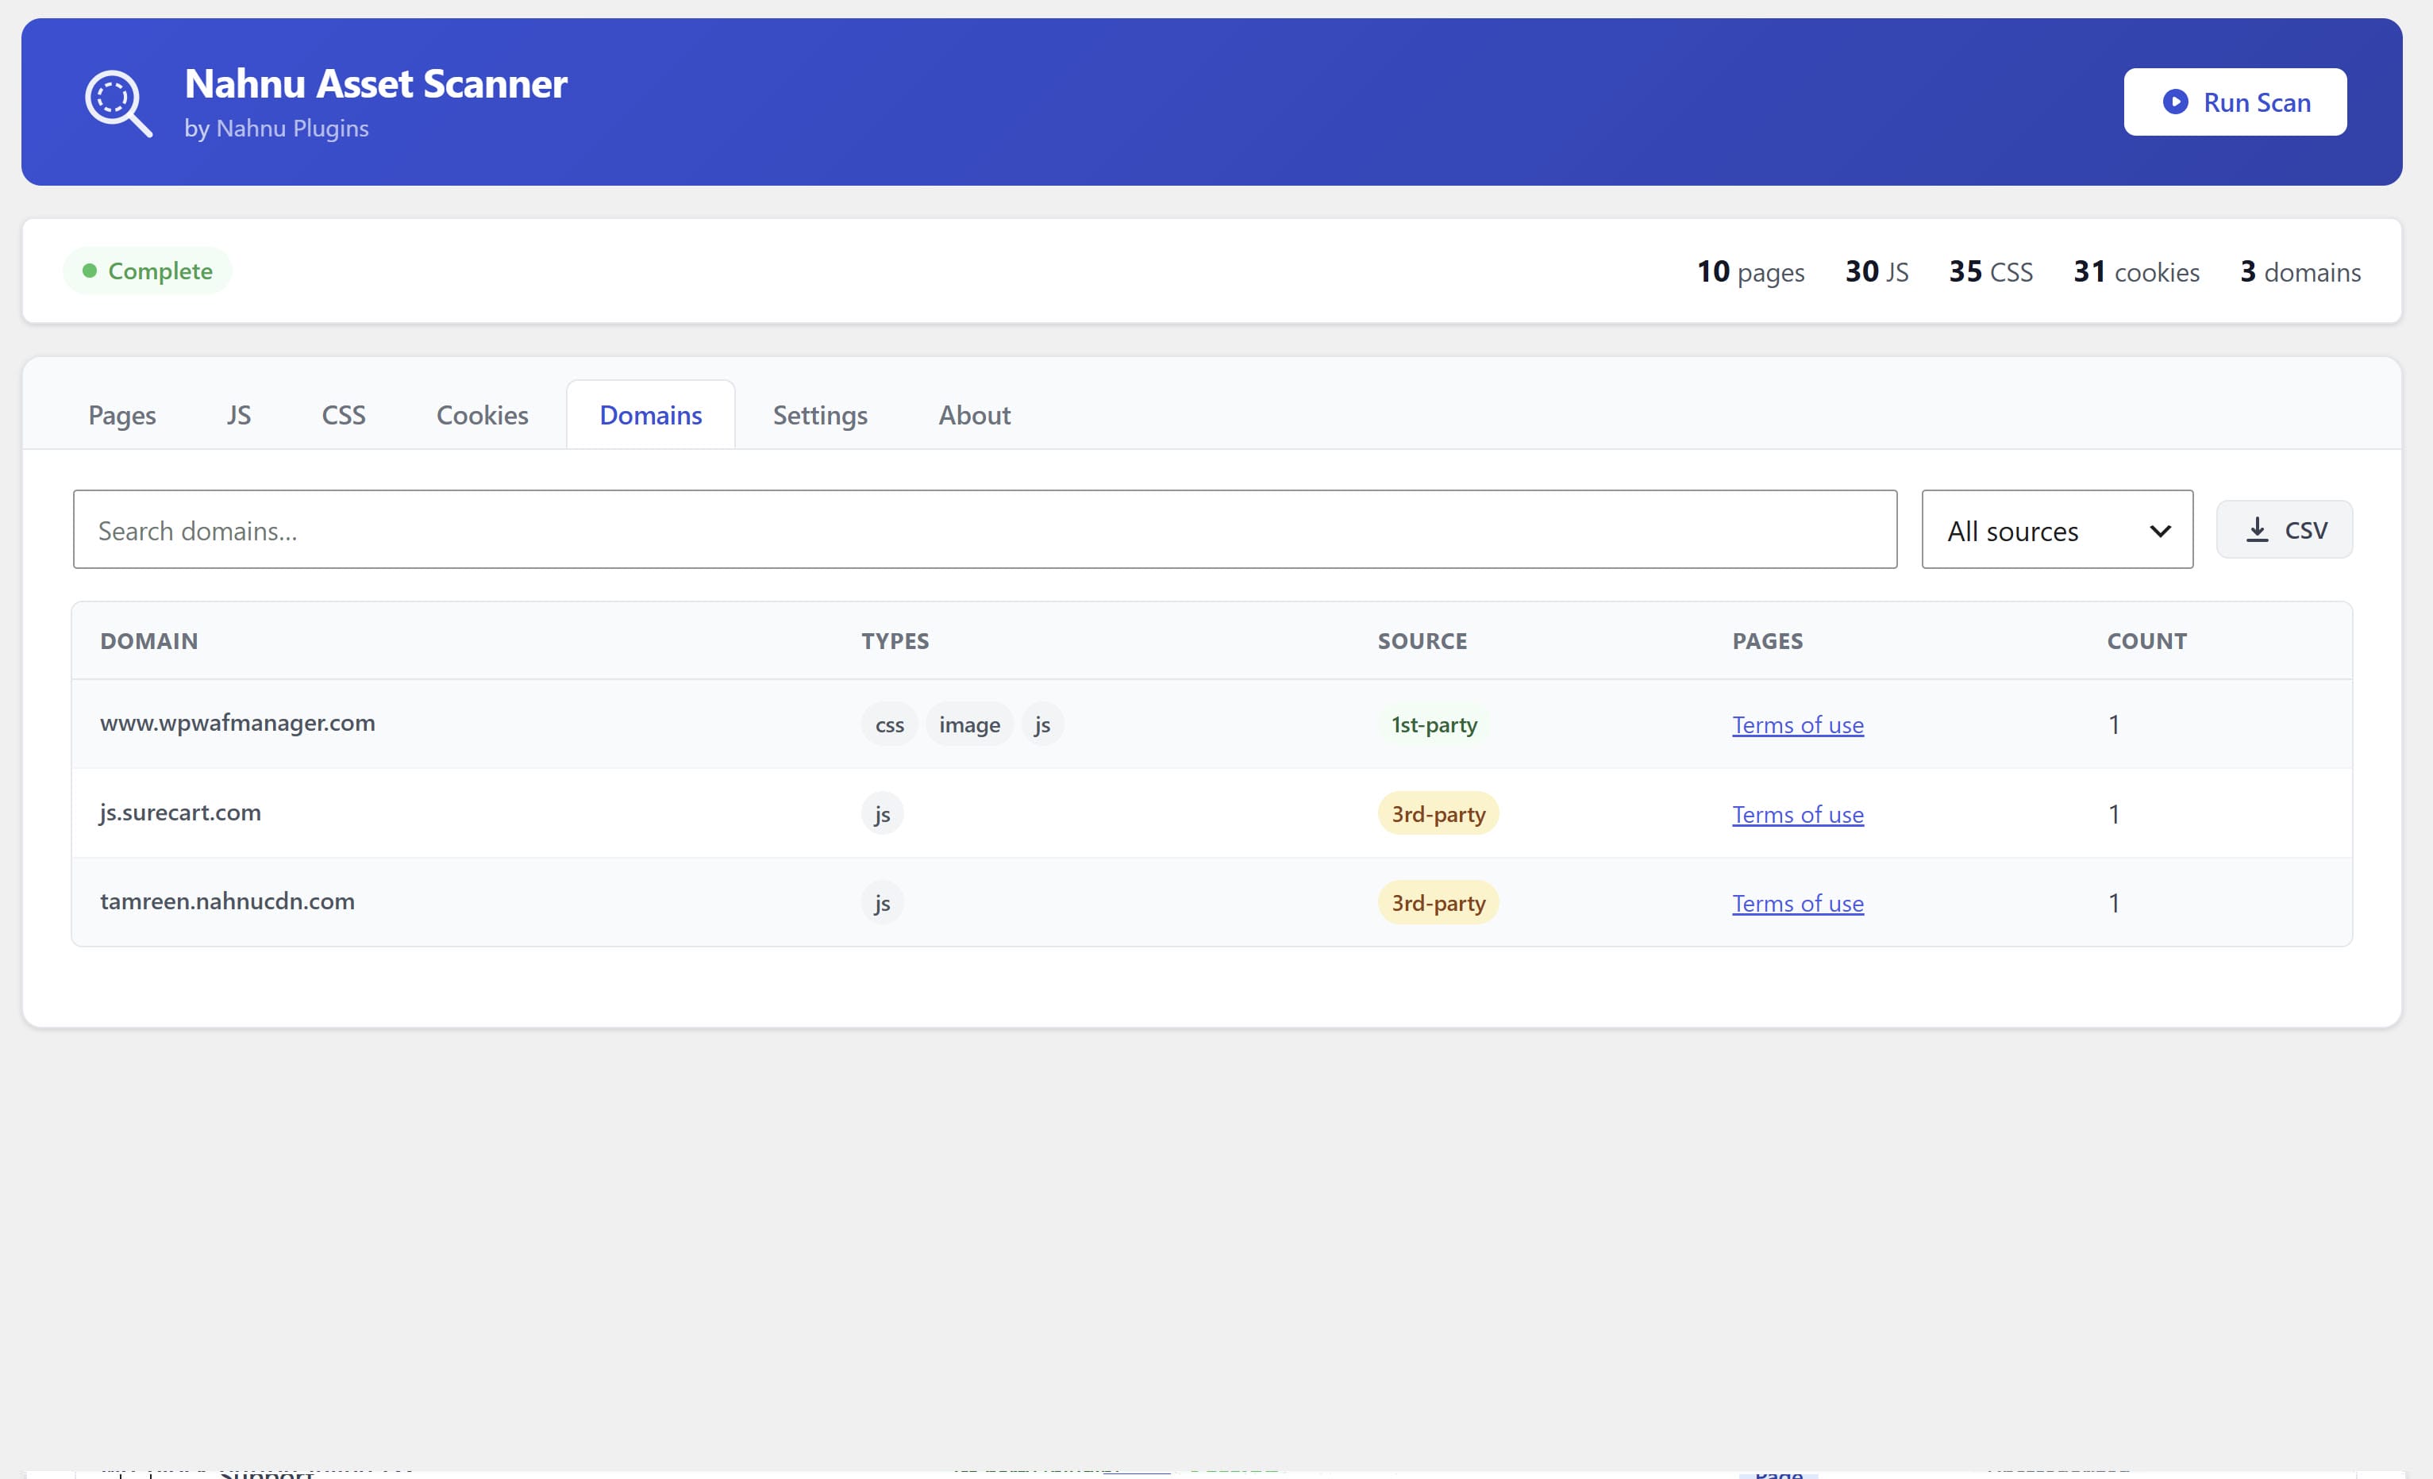Click the SOURCE column header
2433x1479 pixels.
[x=1422, y=641]
